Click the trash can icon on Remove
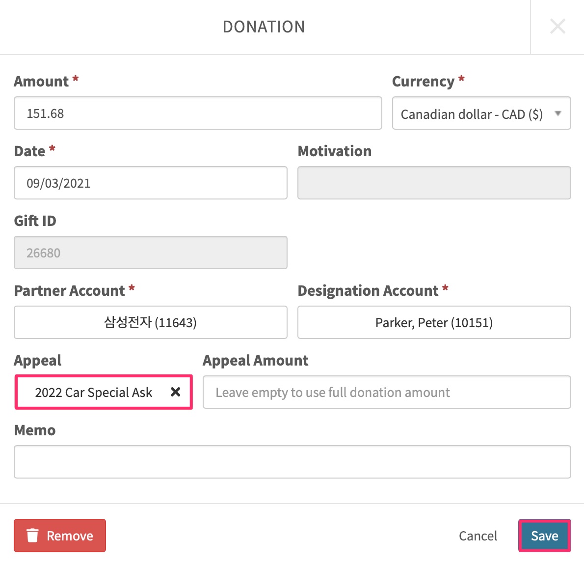The height and width of the screenshot is (566, 584). (32, 536)
